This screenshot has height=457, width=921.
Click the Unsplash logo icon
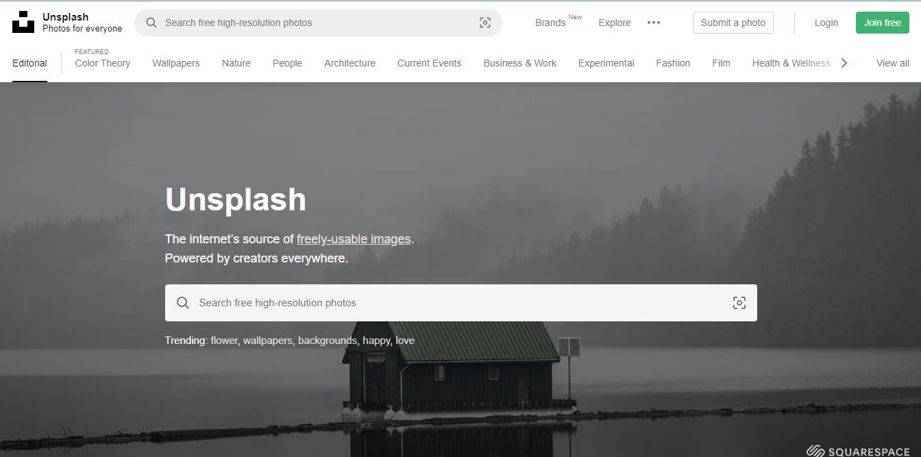click(23, 22)
